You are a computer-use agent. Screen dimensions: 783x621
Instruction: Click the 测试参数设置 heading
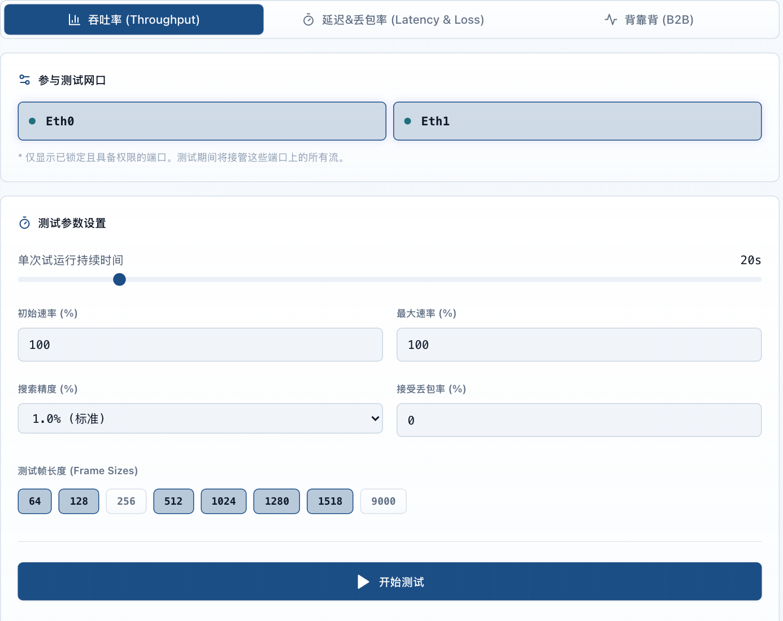point(72,223)
